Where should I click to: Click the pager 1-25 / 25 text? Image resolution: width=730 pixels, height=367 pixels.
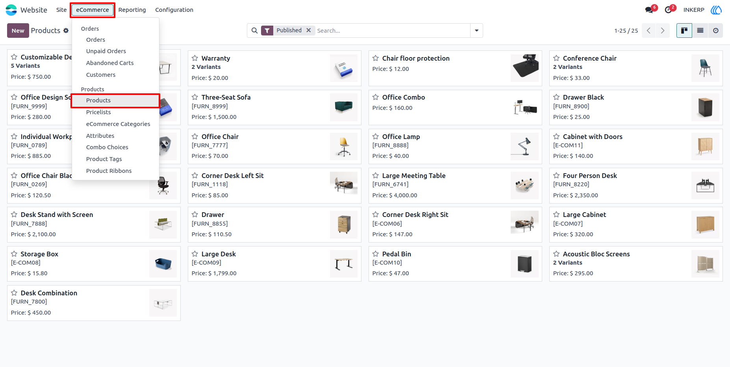pos(626,31)
